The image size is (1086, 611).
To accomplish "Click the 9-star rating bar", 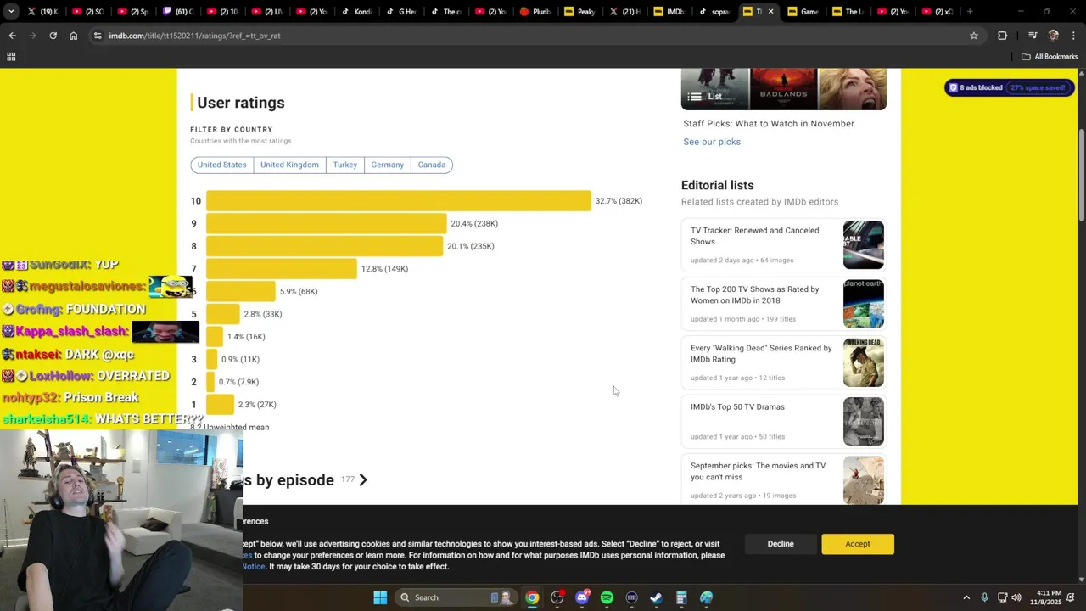I will [x=326, y=223].
